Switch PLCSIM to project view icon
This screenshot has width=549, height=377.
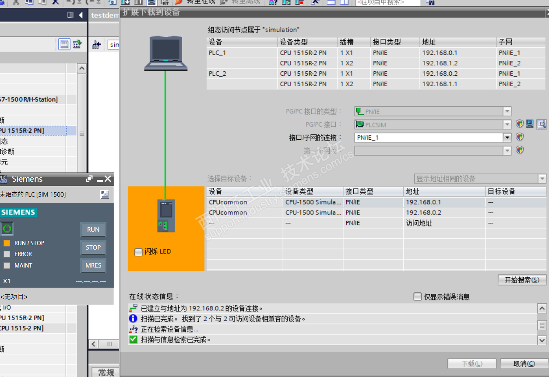tap(104, 194)
